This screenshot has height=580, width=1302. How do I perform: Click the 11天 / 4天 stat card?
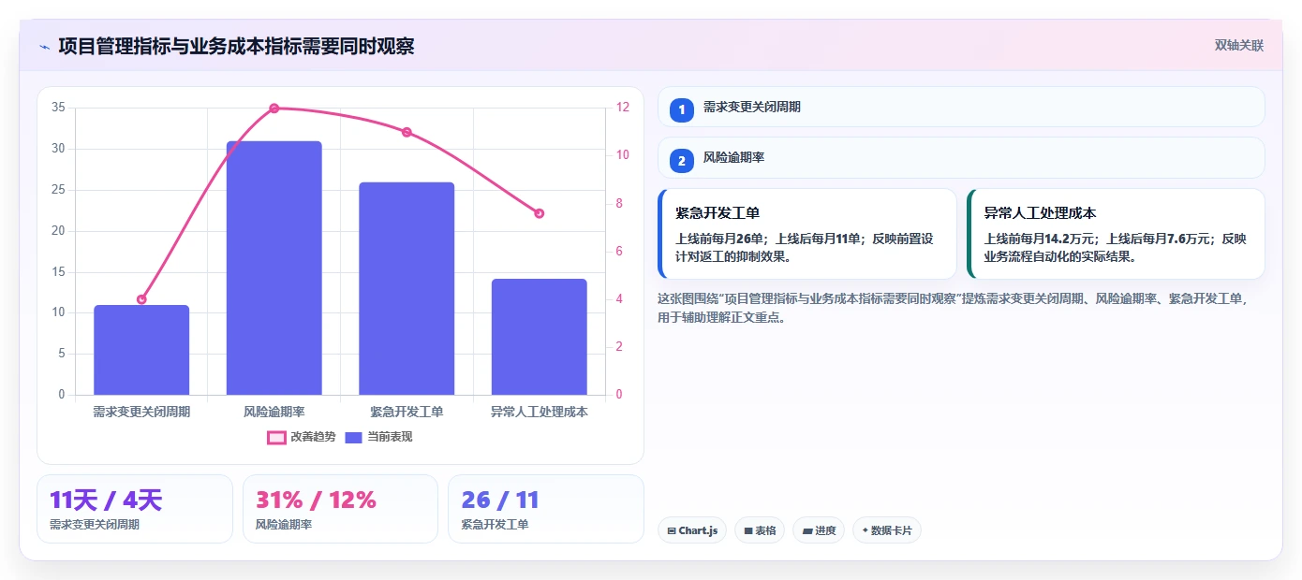tap(135, 509)
